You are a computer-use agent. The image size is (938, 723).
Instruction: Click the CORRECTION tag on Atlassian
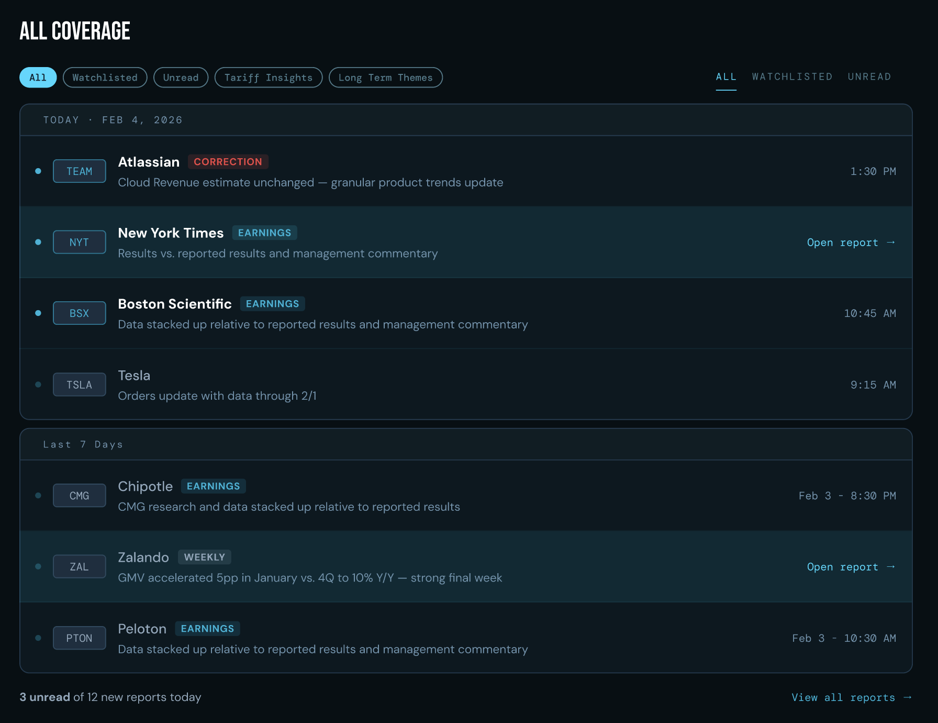tap(228, 162)
